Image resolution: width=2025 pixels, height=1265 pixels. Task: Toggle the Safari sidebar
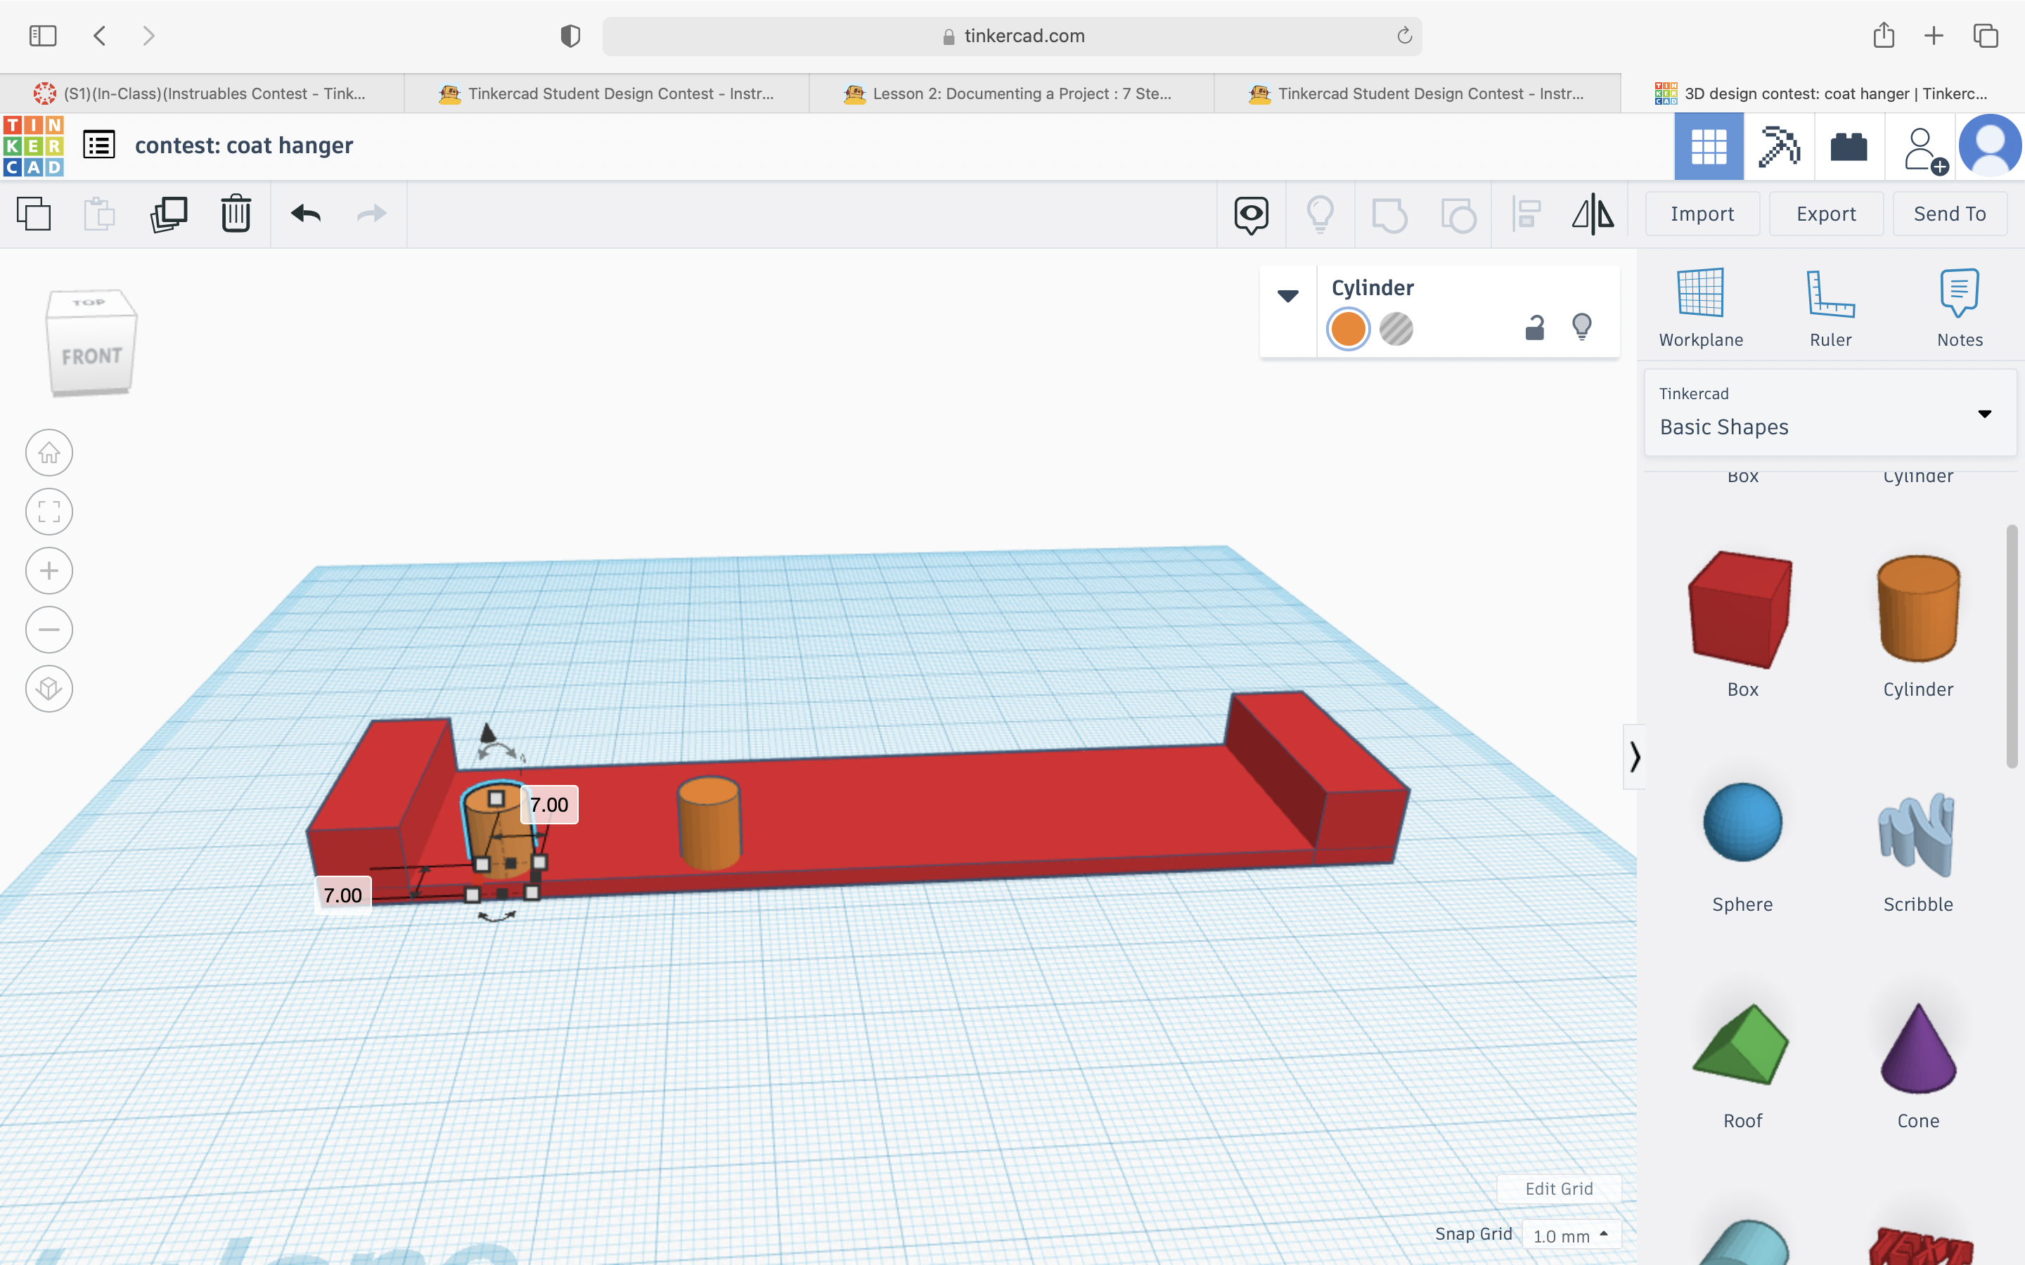tap(43, 36)
